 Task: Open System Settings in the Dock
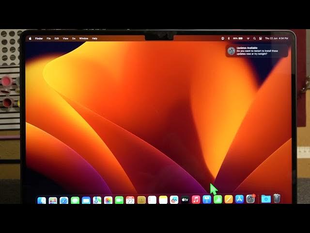click(250, 199)
